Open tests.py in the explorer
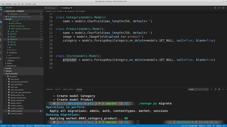Image resolution: width=227 pixels, height=127 pixels. (x=13, y=42)
